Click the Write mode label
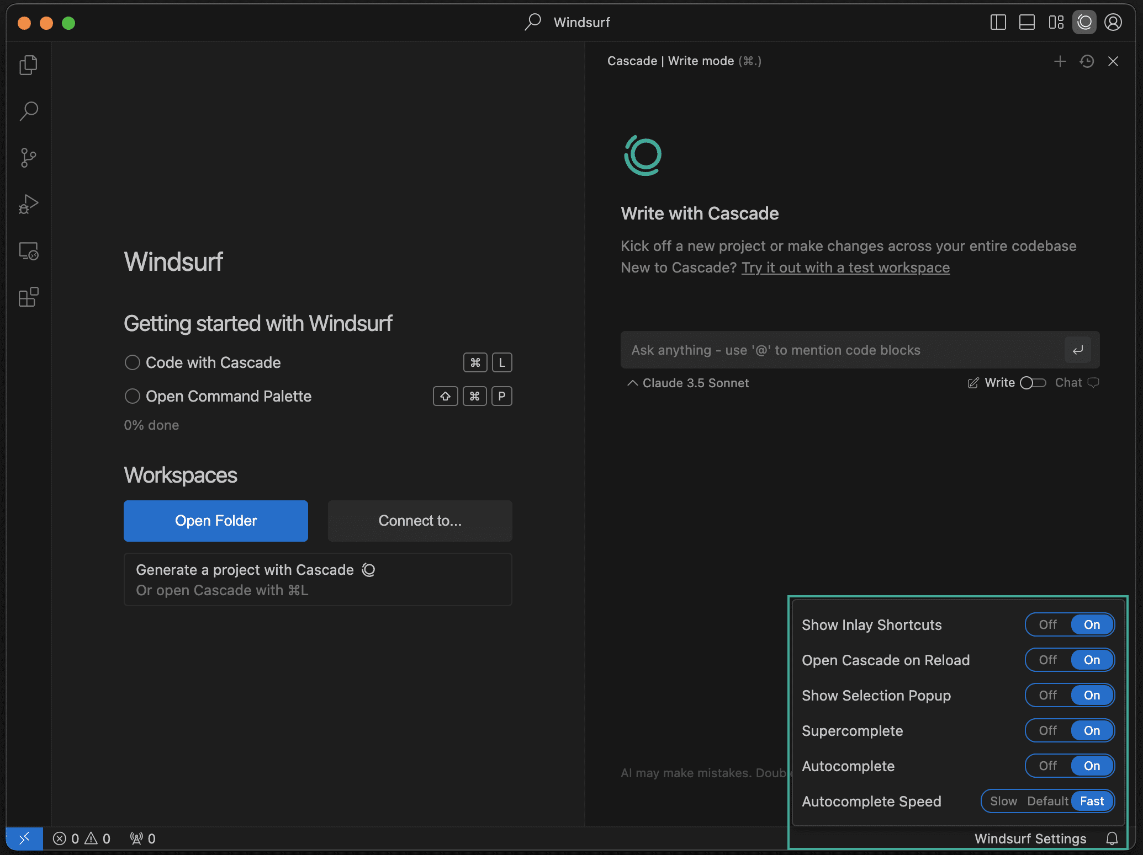 tap(999, 383)
